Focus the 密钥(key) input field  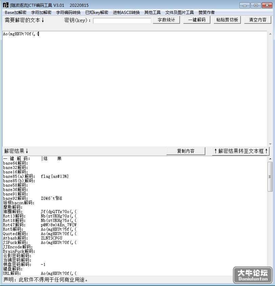tap(122, 21)
